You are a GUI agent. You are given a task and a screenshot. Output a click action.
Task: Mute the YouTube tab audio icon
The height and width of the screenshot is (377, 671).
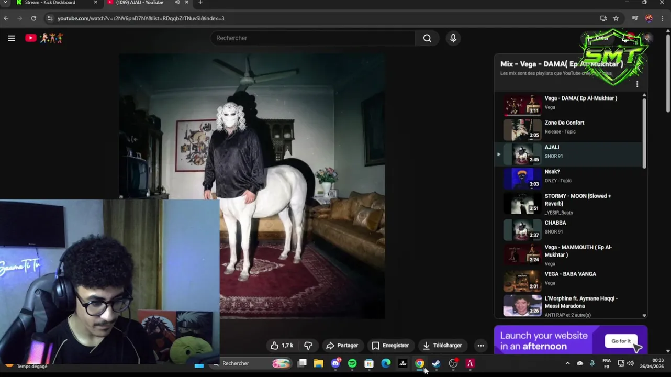[x=177, y=3]
